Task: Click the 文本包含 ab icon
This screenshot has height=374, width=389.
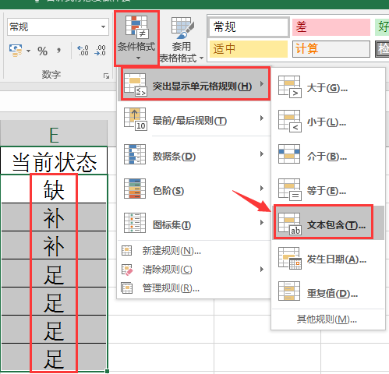Action: tap(290, 224)
